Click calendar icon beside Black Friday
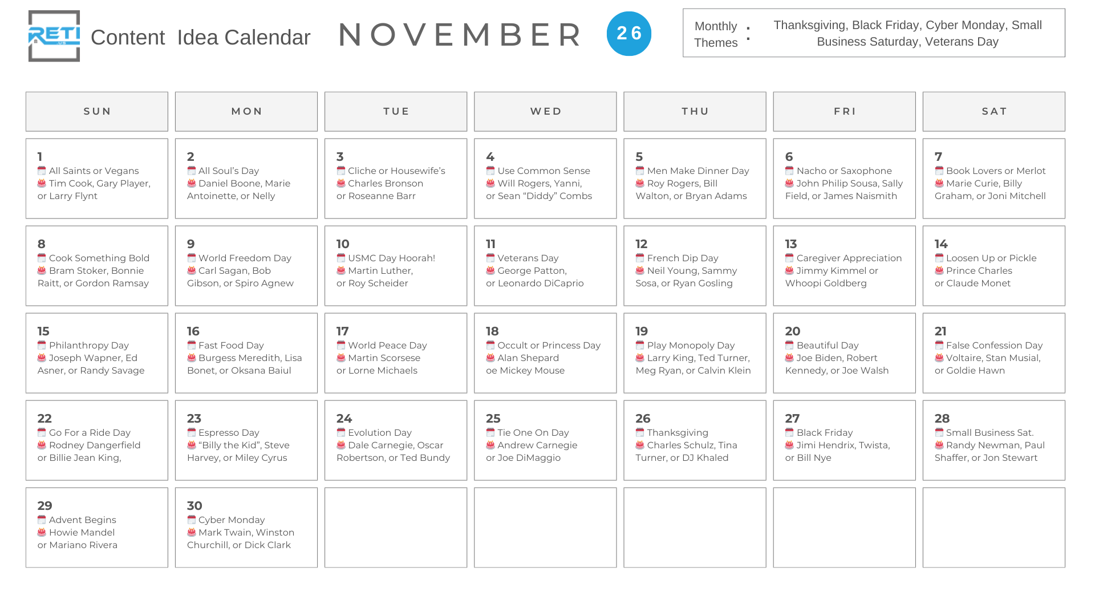The width and height of the screenshot is (1095, 616). tap(789, 432)
